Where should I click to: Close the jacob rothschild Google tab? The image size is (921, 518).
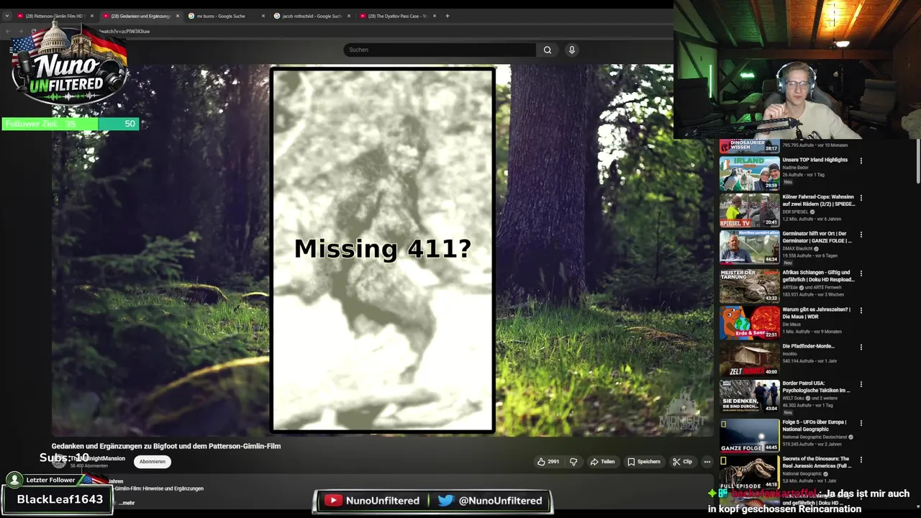pyautogui.click(x=349, y=16)
